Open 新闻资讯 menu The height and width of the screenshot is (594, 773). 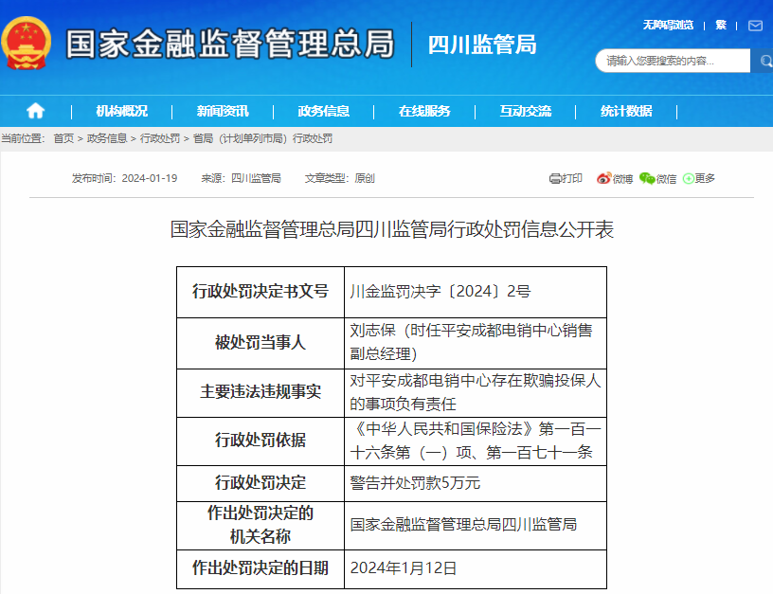(223, 111)
